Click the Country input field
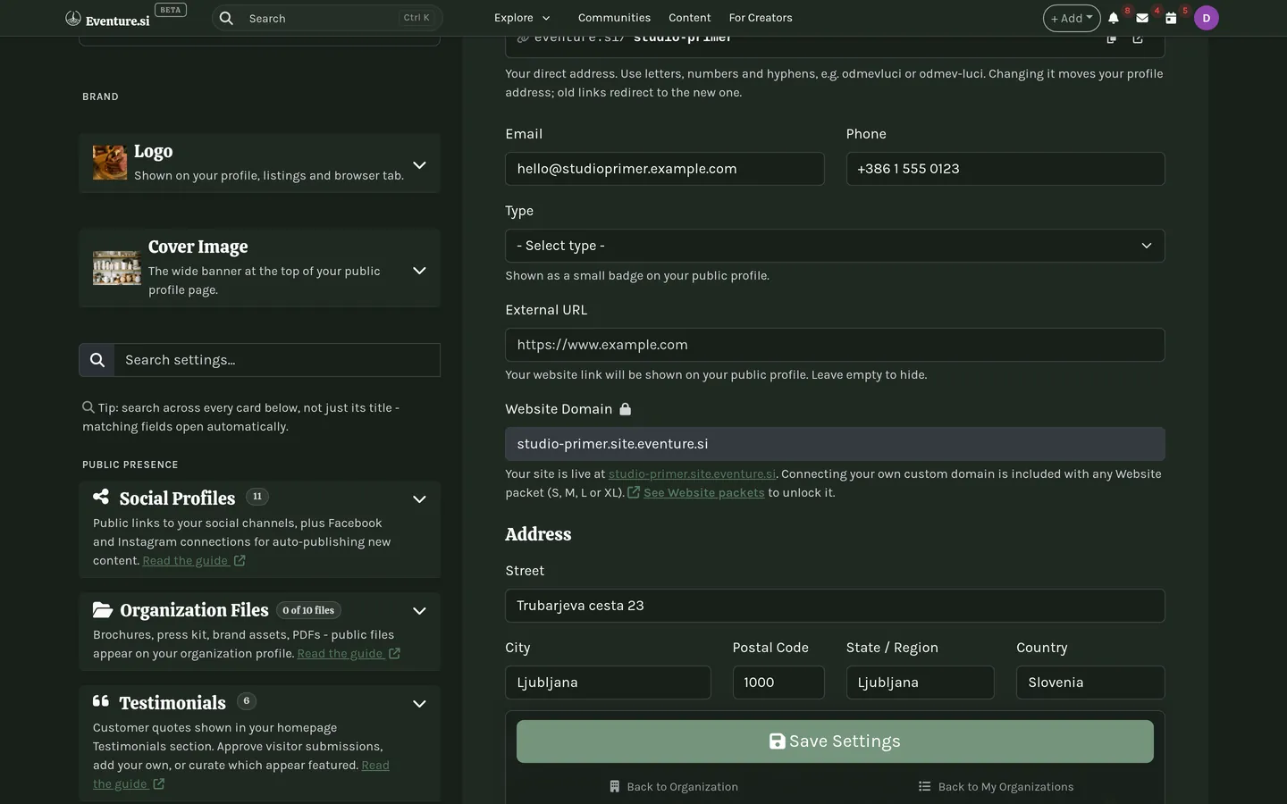 click(1090, 683)
